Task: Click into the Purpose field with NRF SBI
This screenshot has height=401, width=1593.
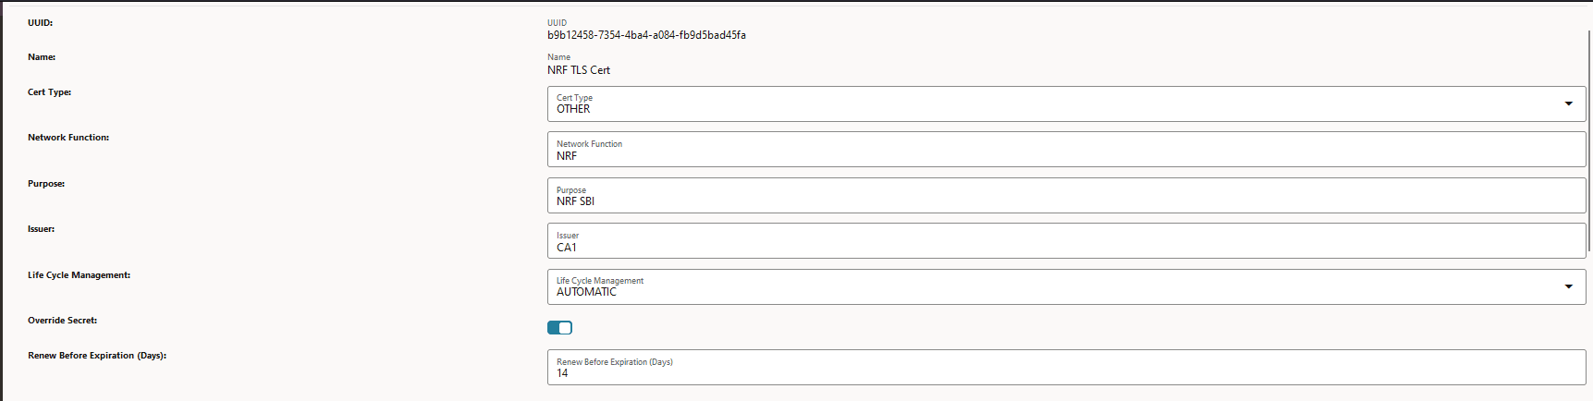Action: 1063,196
